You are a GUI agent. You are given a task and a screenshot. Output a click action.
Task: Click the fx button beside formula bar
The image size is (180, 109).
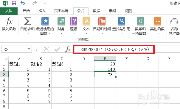pyautogui.click(x=68, y=49)
